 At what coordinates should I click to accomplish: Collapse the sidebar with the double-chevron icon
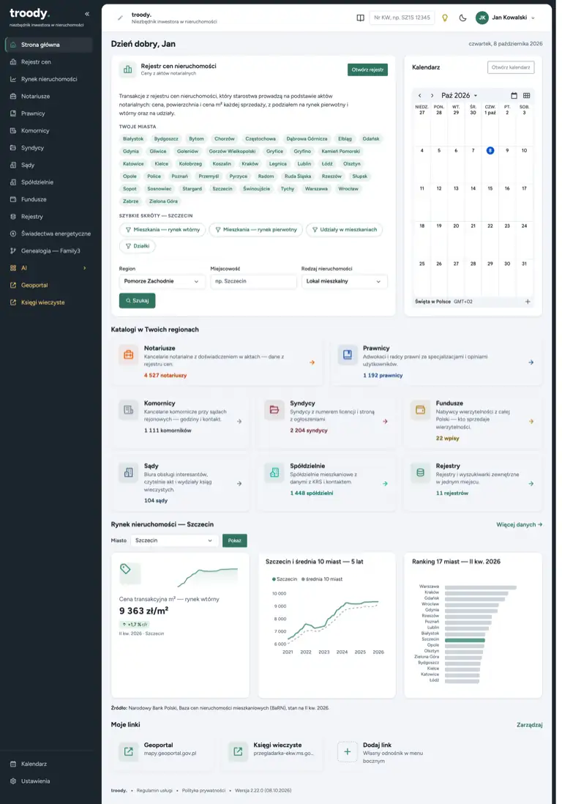coord(87,14)
